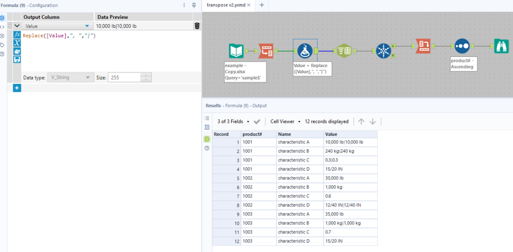Click the example - Copy.xlsx annotation
Viewport: 513px width, 252px height.
[245, 72]
